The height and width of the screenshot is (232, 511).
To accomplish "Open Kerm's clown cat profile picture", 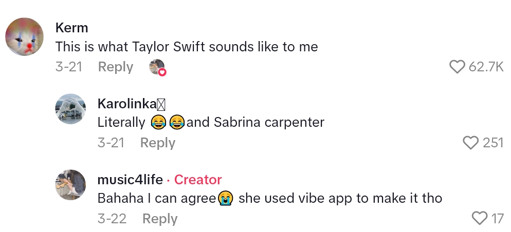I will [24, 37].
